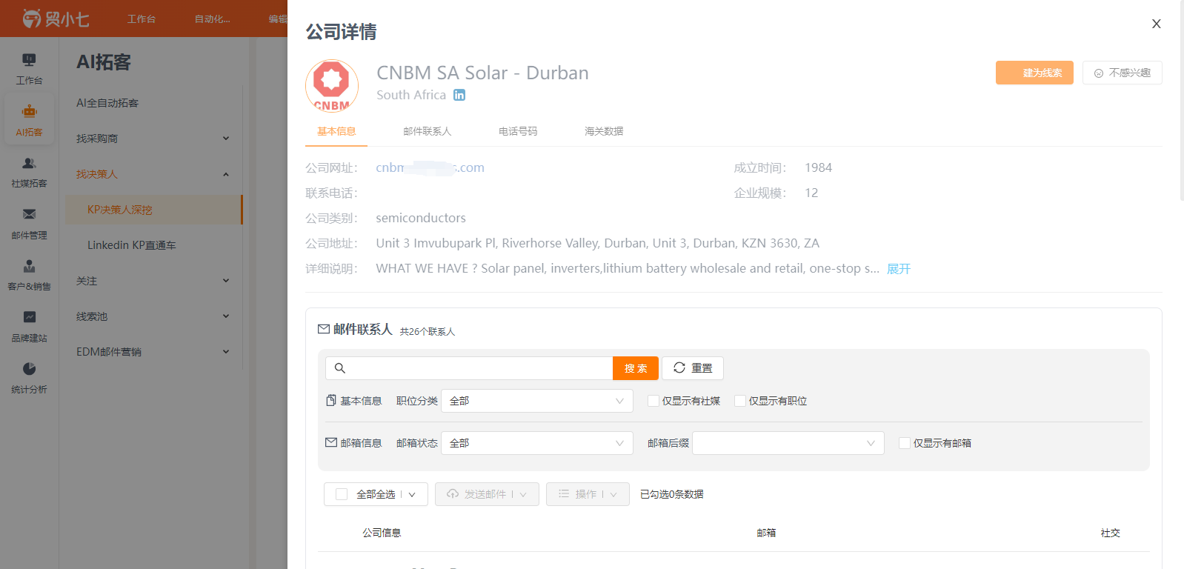The height and width of the screenshot is (569, 1184).
Task: Switch to the 电话号码 tab
Action: pyautogui.click(x=518, y=131)
